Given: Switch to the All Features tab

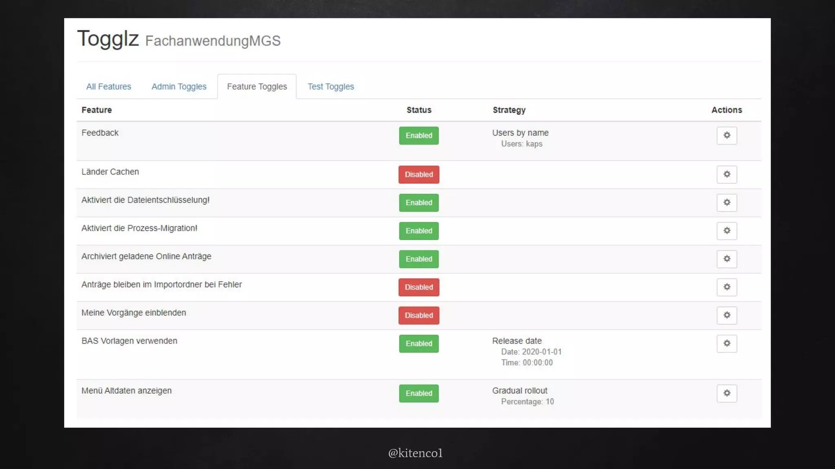Looking at the screenshot, I should click(108, 87).
